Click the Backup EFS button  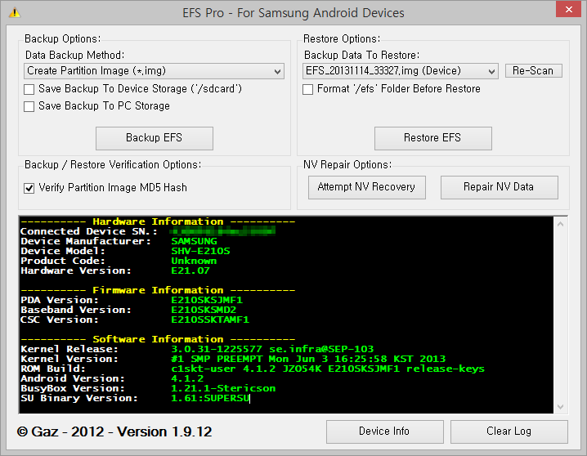[x=155, y=138]
